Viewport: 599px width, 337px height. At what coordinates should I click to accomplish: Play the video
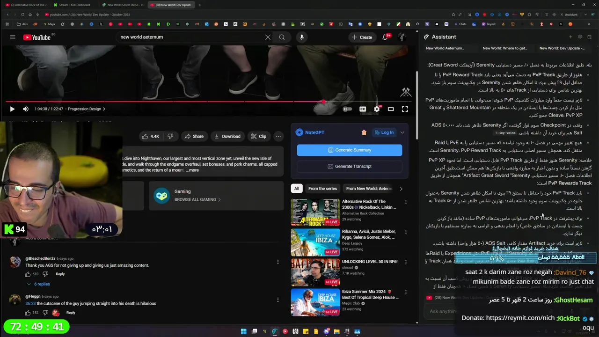click(12, 109)
